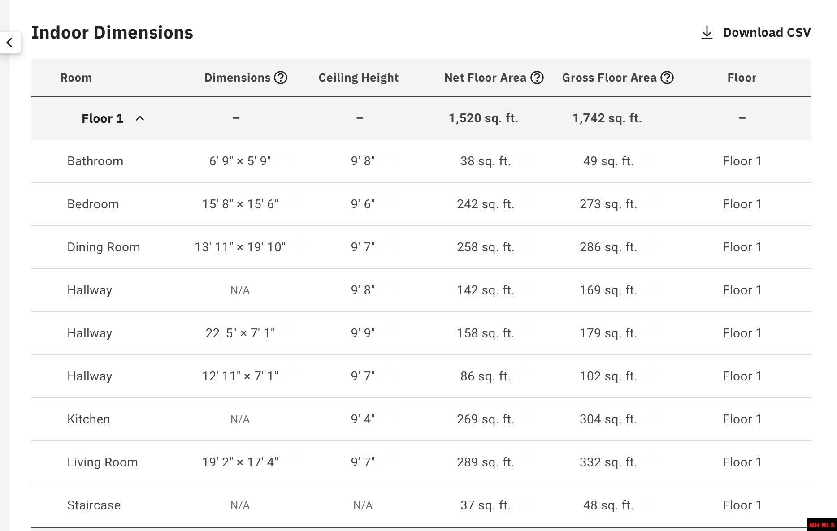The width and height of the screenshot is (837, 531).
Task: Select the 49 sq. ft. gross area
Action: pyautogui.click(x=608, y=161)
